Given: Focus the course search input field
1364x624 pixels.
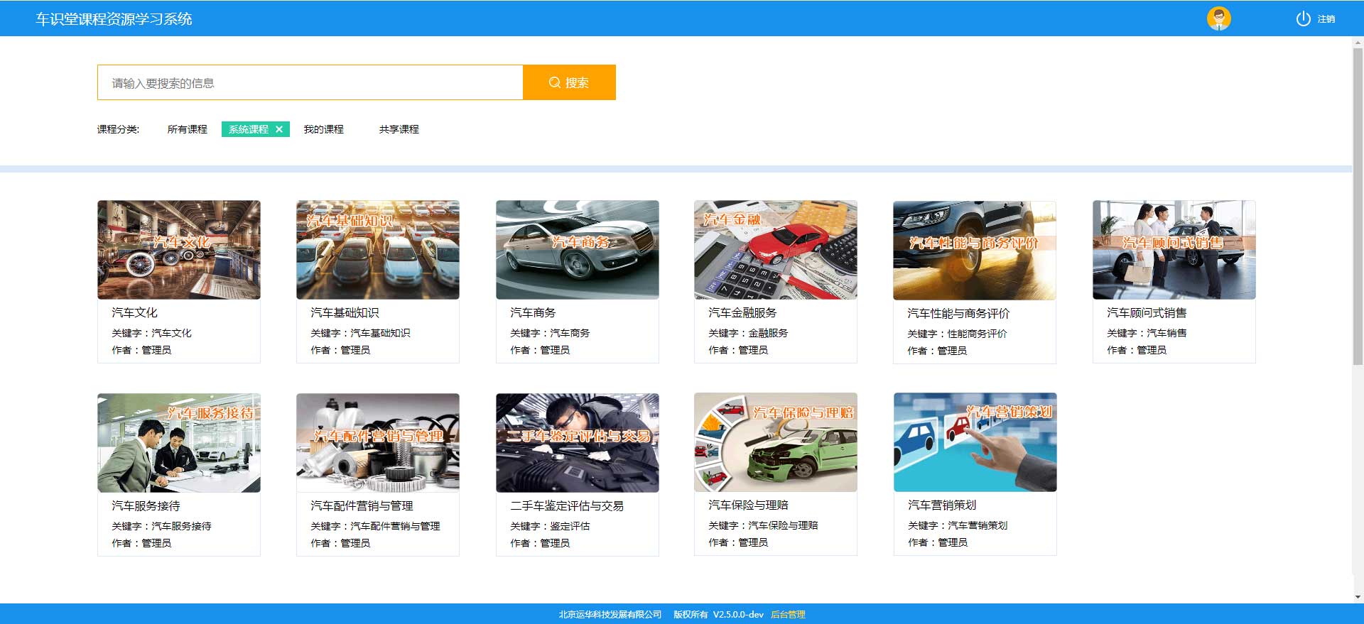Looking at the screenshot, I should coord(310,83).
